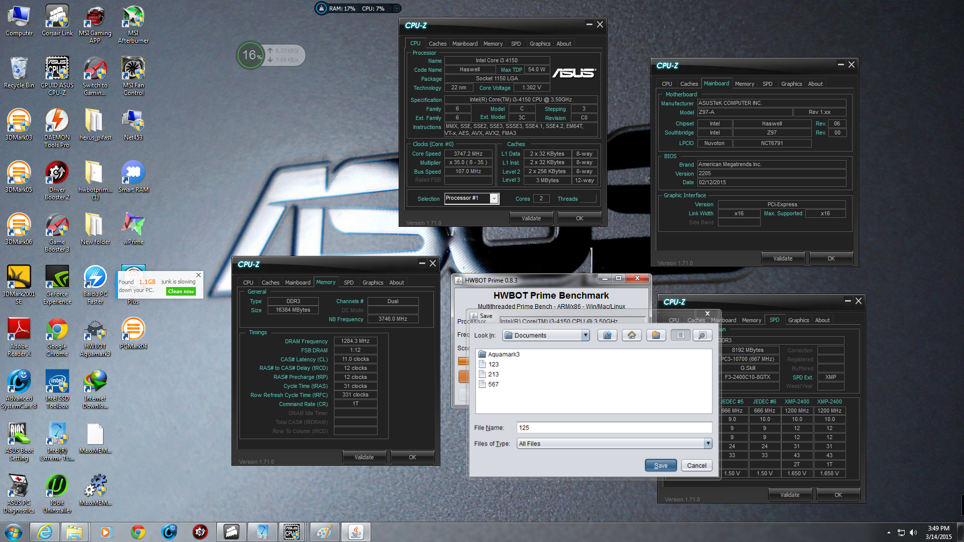Select the Aquamark3 folder in file list
The width and height of the screenshot is (964, 542).
499,354
